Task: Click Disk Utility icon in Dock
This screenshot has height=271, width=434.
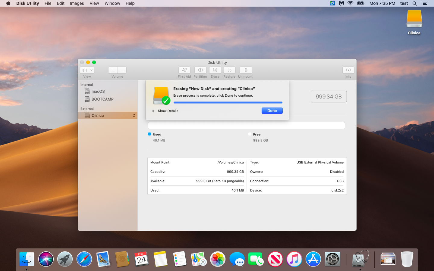Action: coord(360,259)
